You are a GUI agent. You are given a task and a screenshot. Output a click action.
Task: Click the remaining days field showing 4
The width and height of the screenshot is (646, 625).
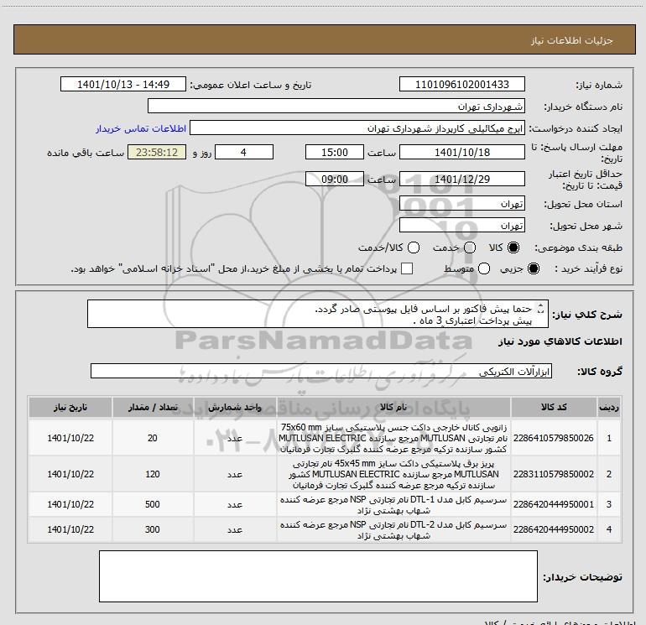(244, 152)
